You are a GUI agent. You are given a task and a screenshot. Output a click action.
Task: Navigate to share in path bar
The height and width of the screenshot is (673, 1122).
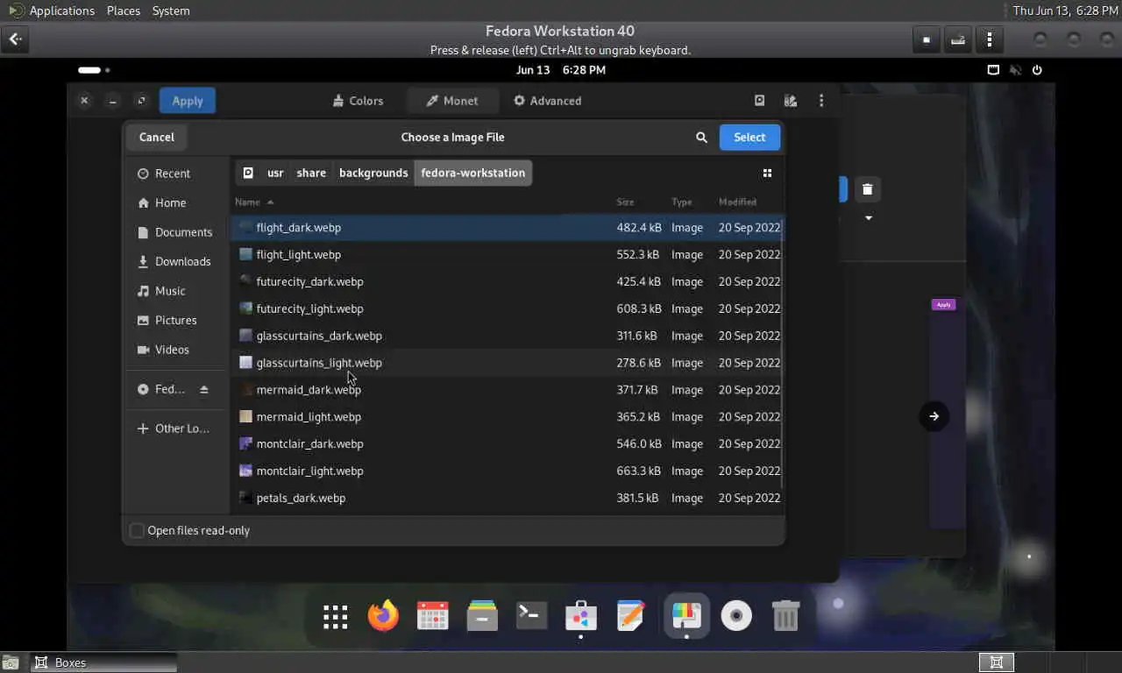tap(311, 173)
